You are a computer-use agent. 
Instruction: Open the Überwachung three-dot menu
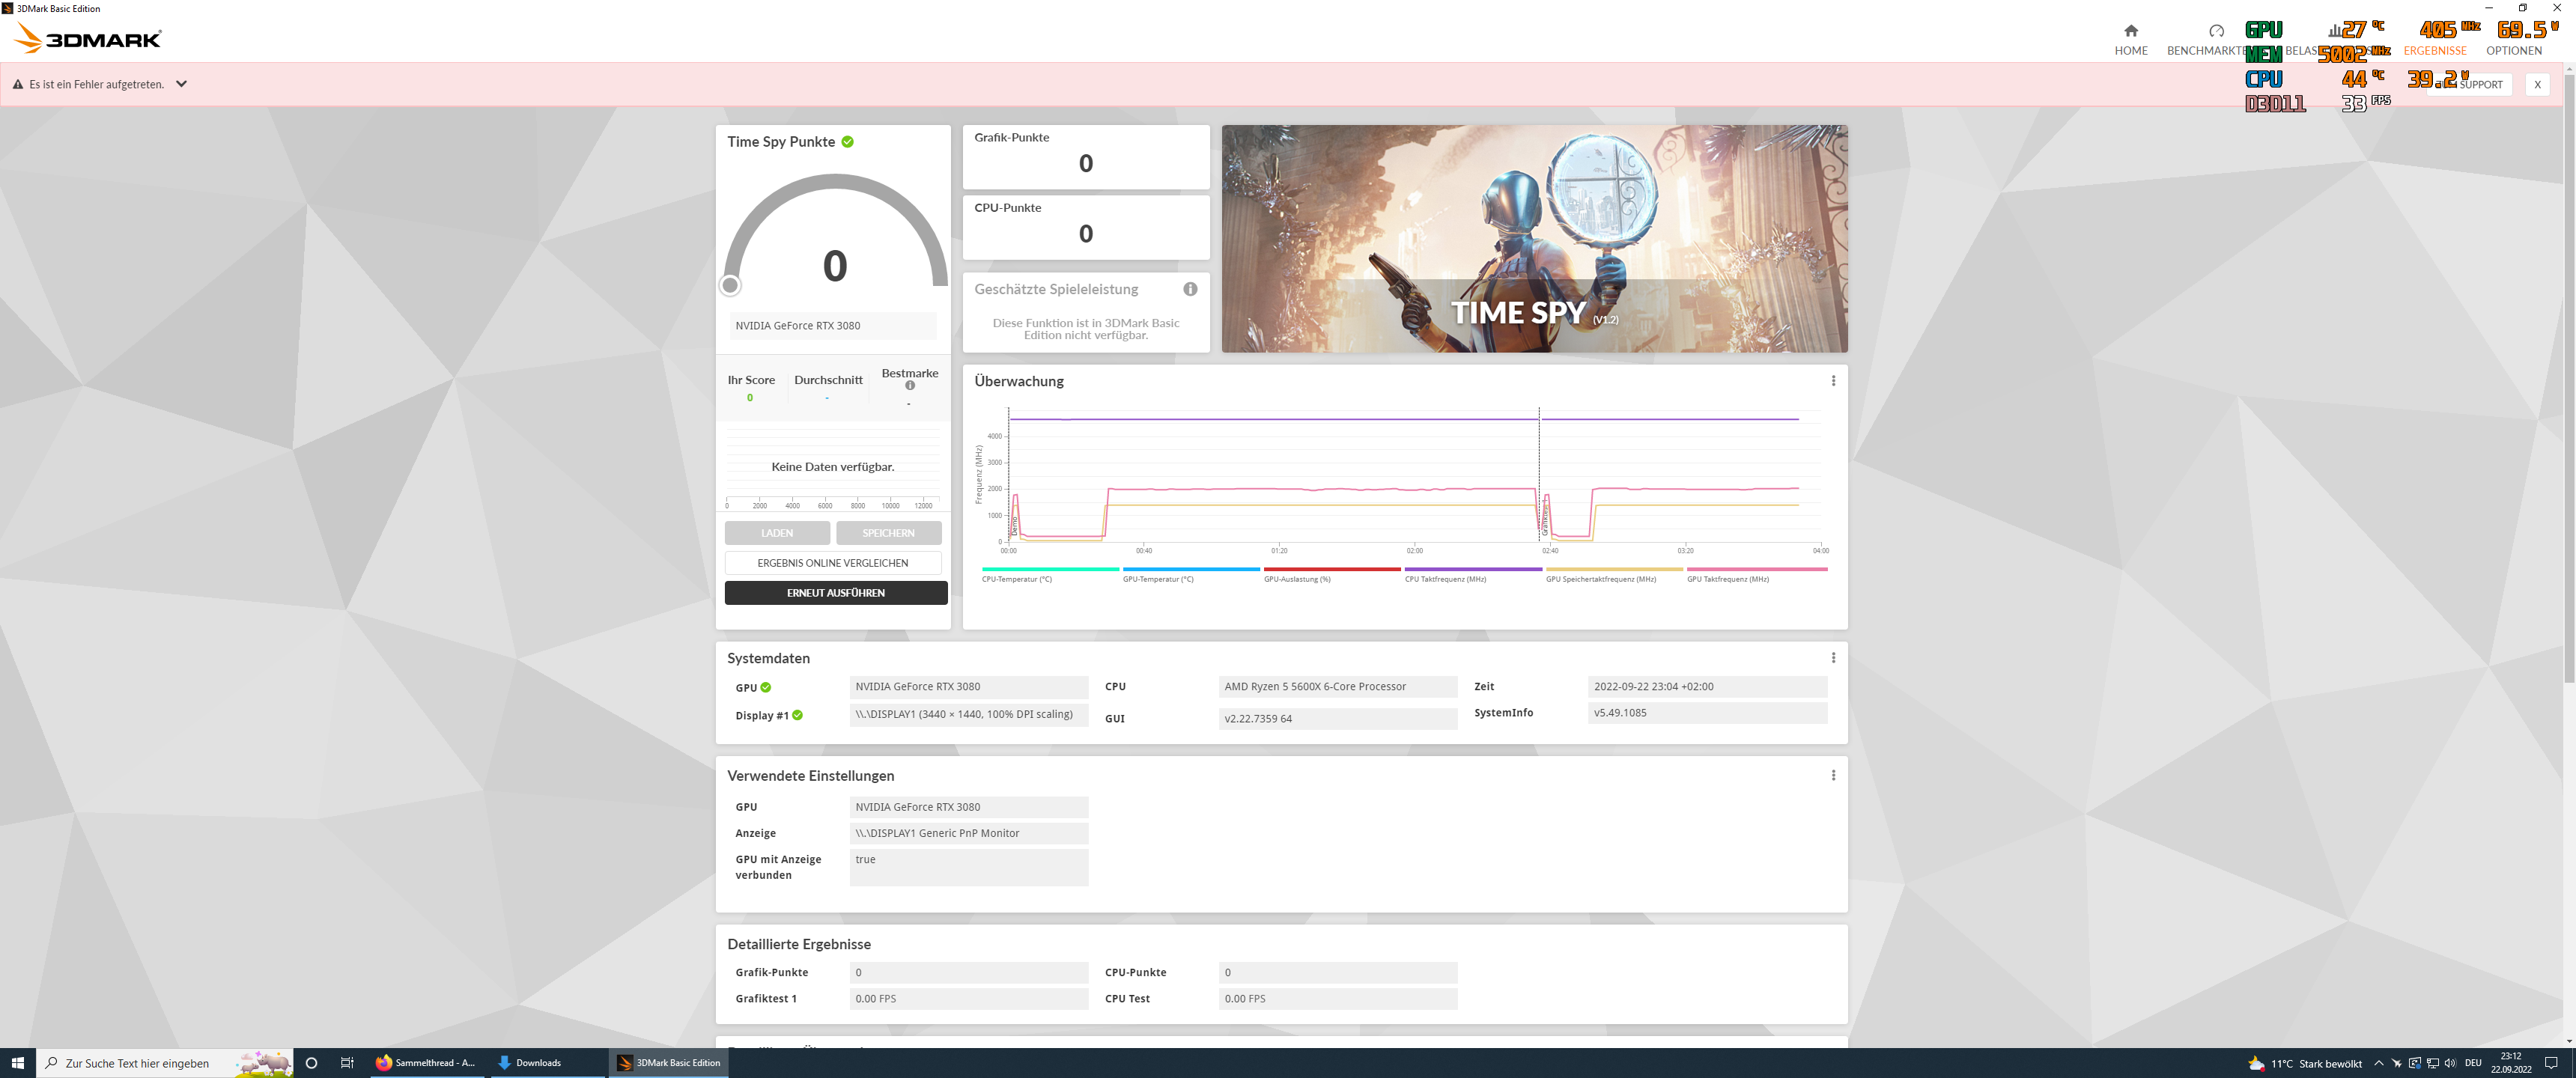(1833, 381)
